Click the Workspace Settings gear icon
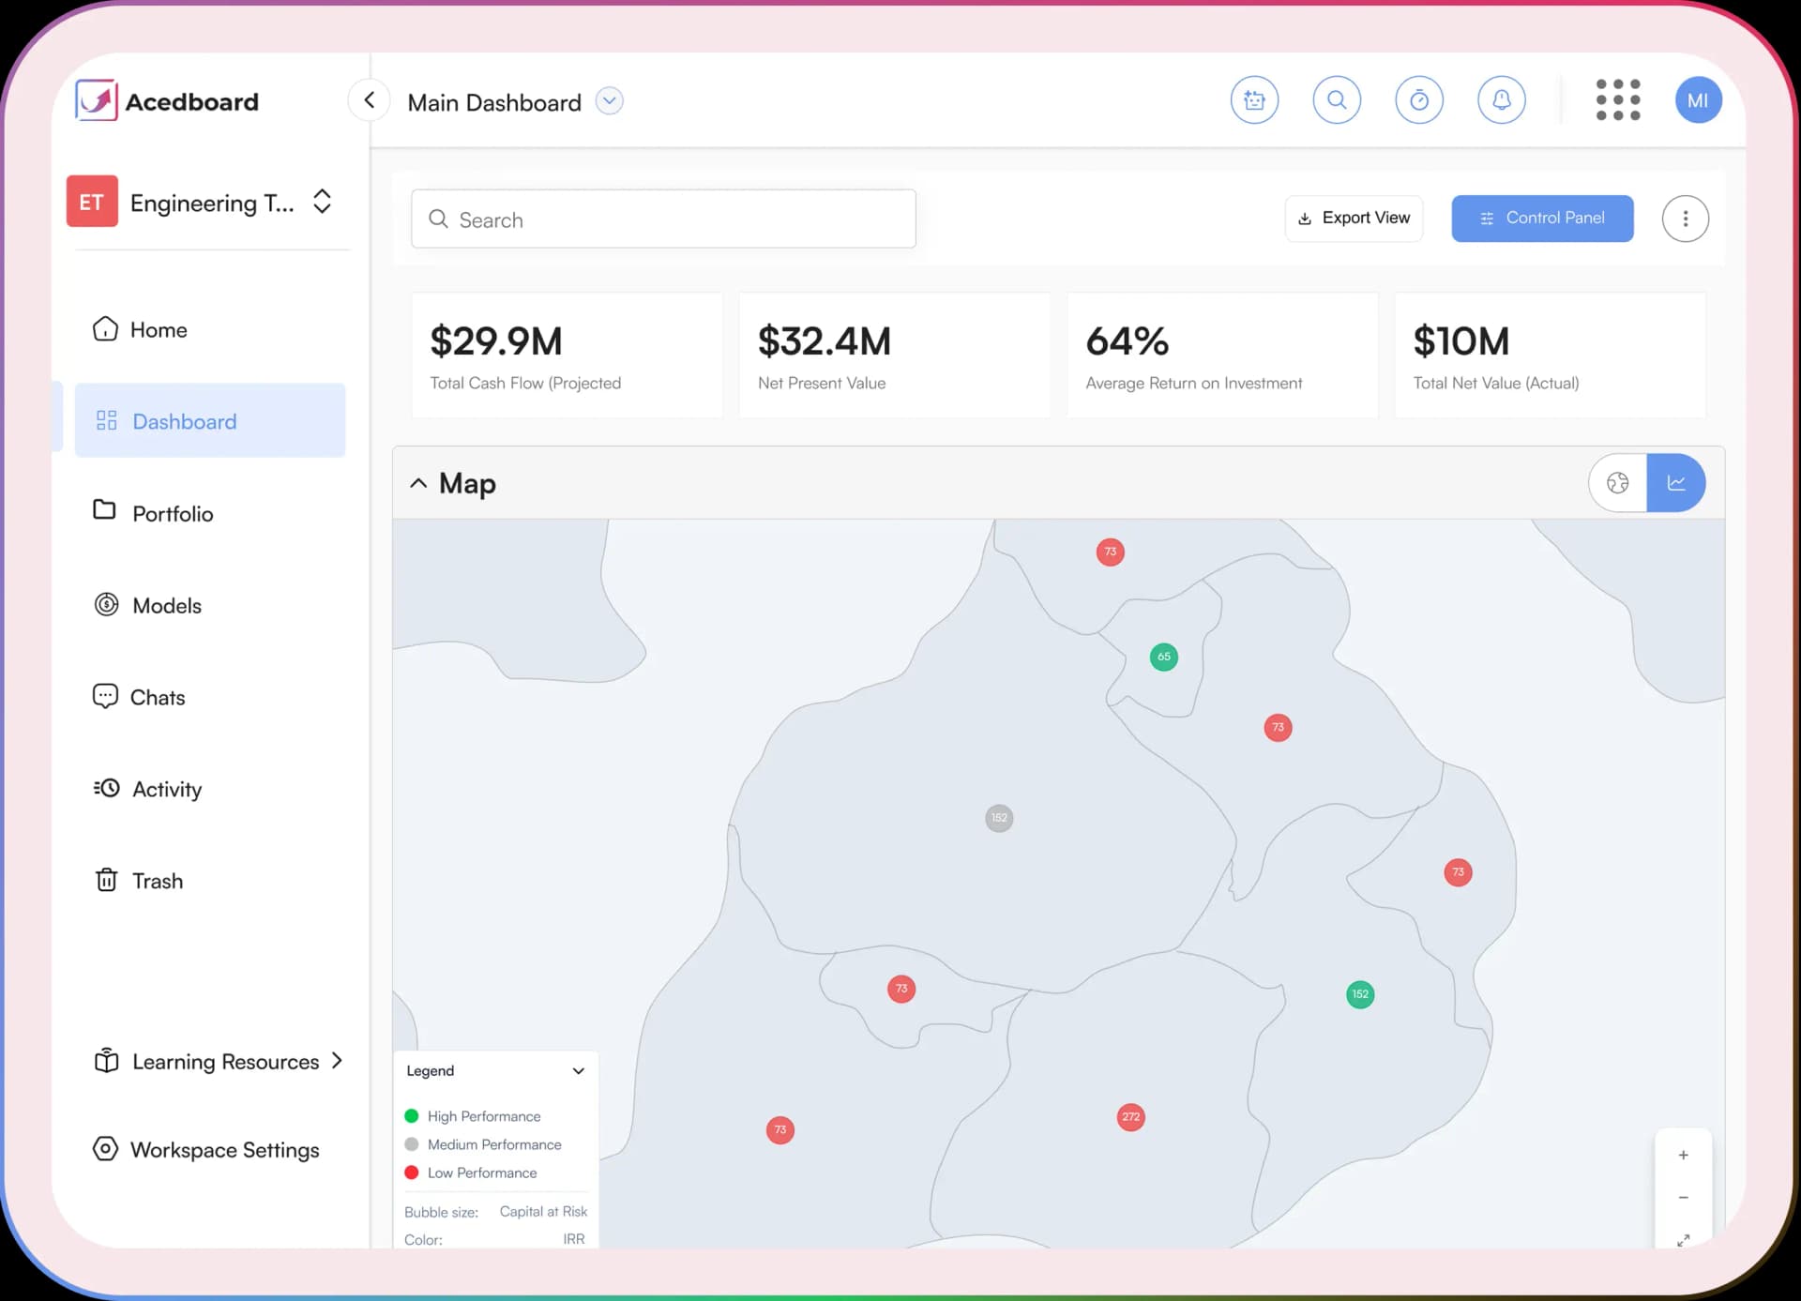 [x=105, y=1148]
